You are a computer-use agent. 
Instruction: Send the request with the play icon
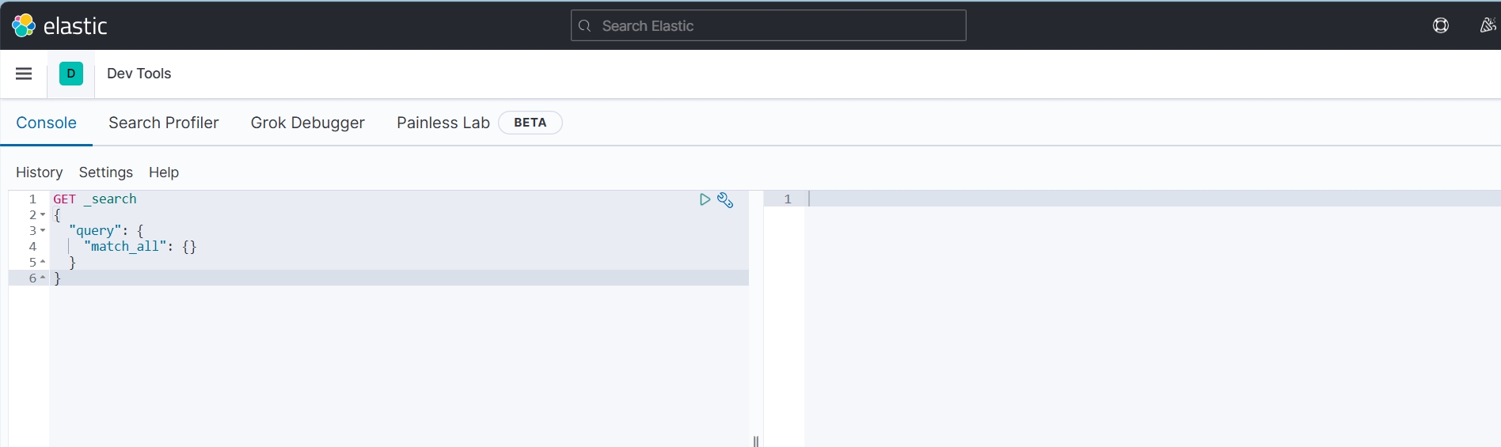pos(705,200)
